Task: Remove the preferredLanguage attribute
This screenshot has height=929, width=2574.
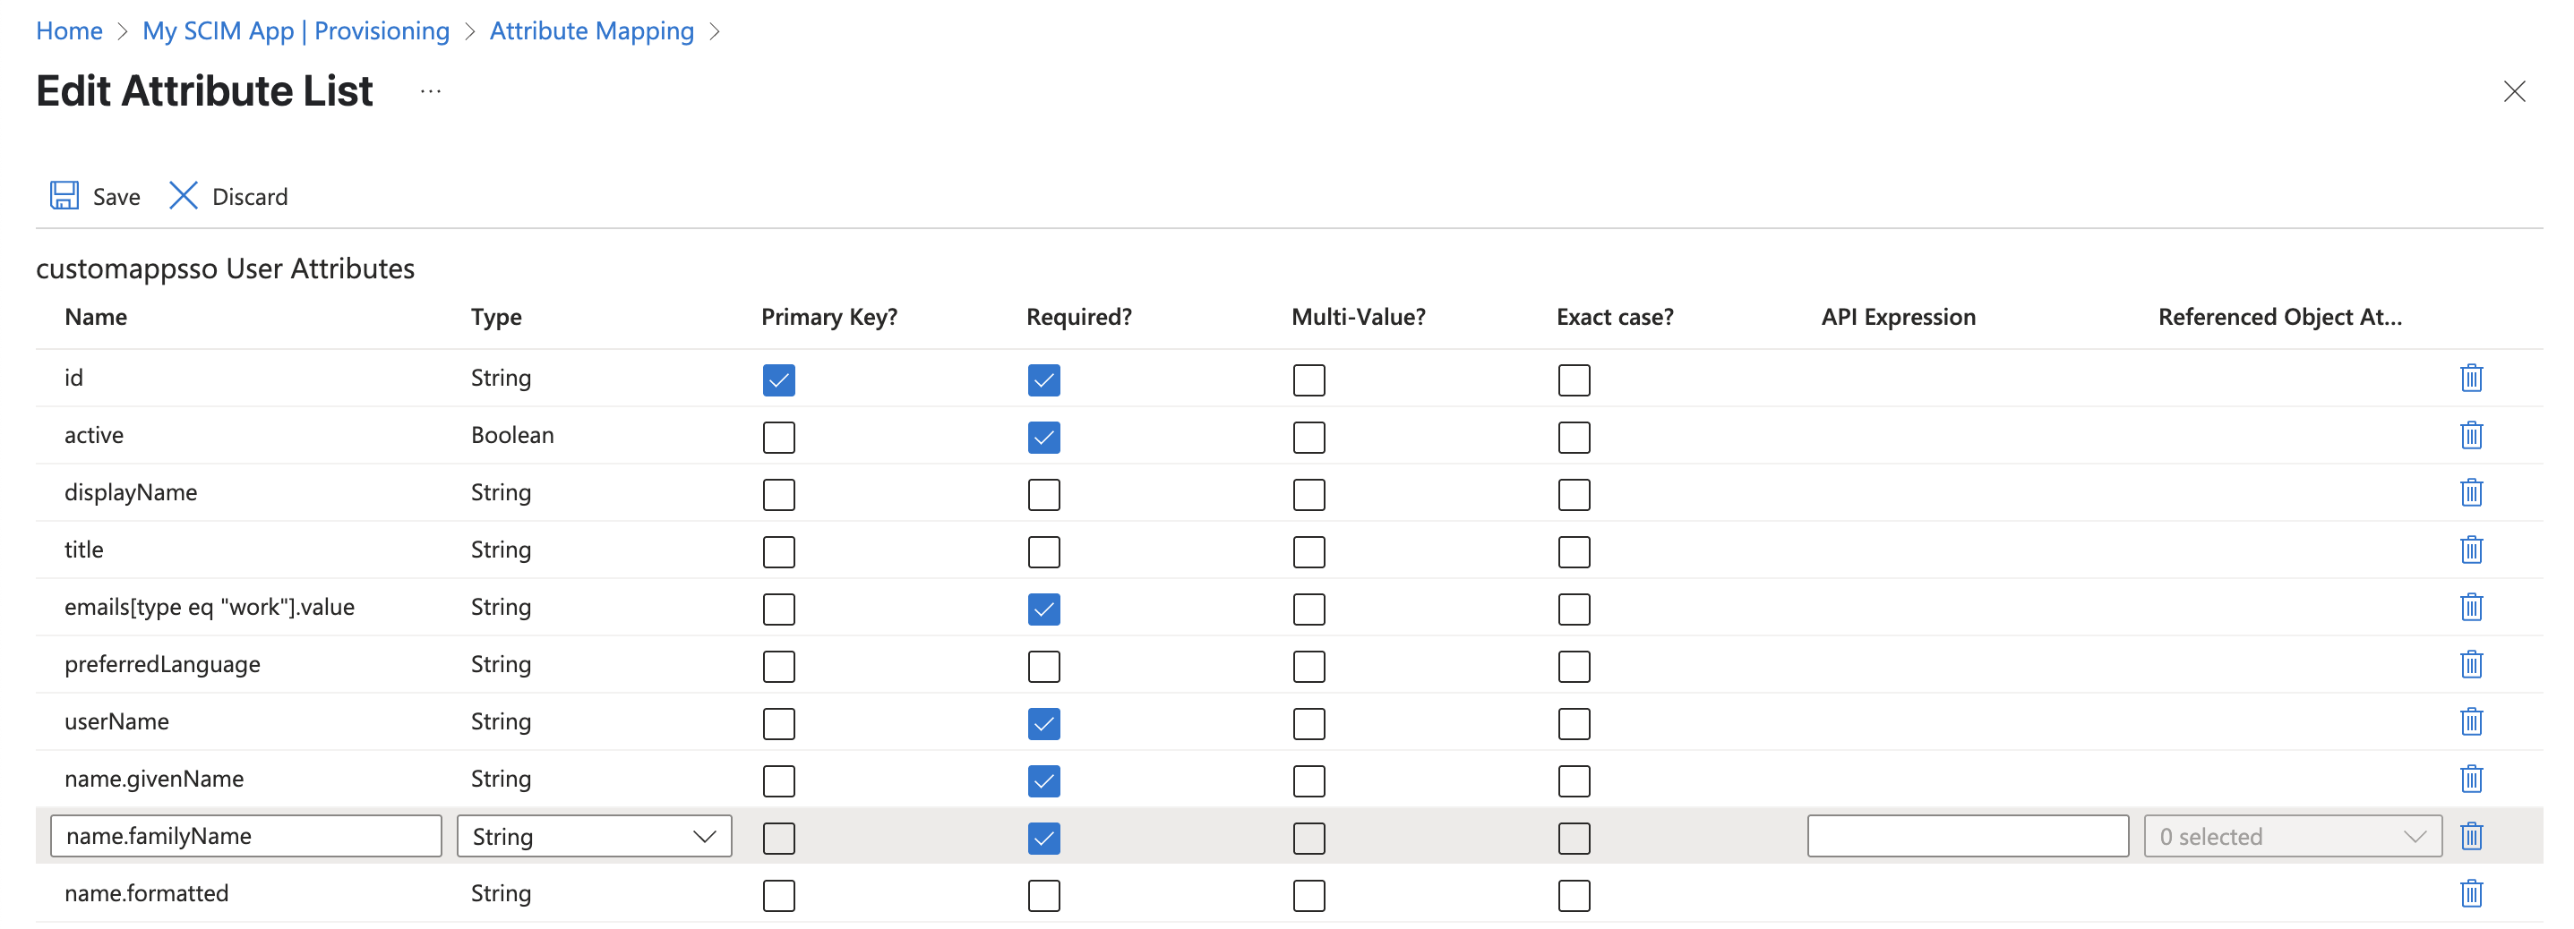Action: point(2470,664)
